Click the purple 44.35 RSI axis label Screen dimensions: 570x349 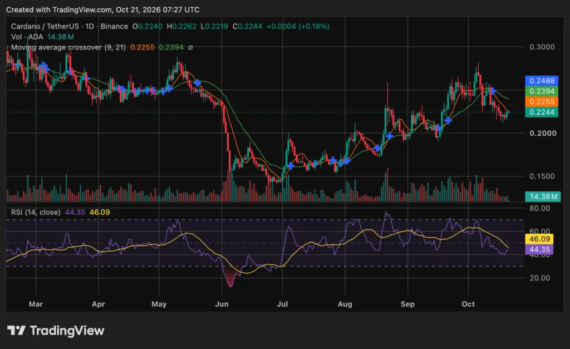click(x=539, y=249)
